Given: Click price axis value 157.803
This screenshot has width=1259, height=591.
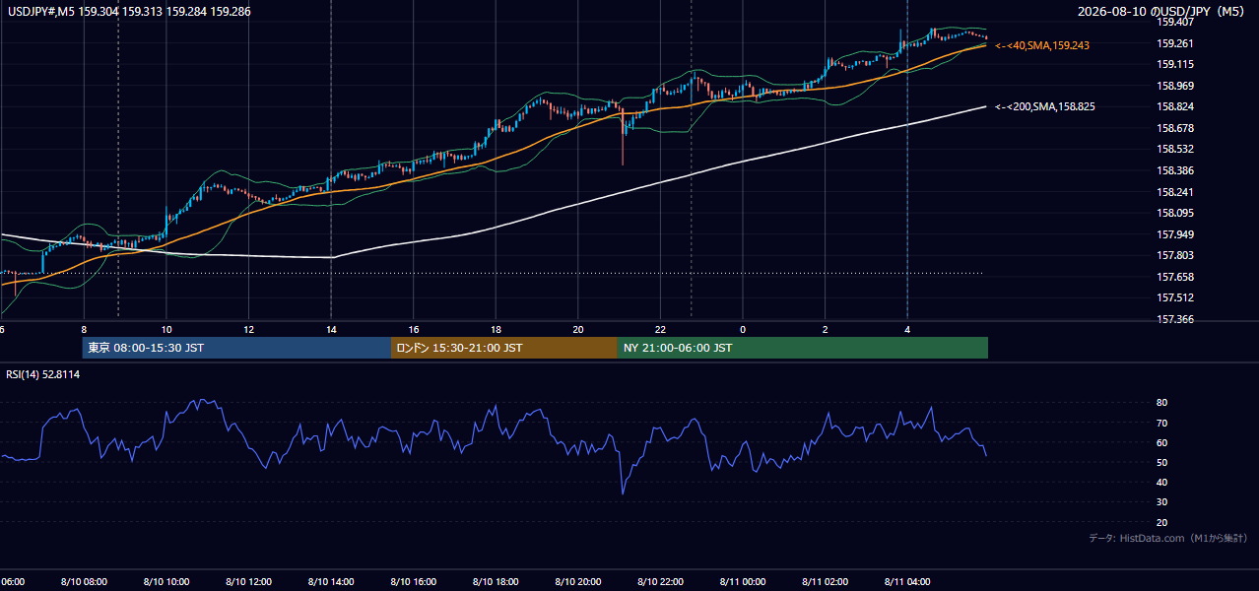Looking at the screenshot, I should tap(1175, 255).
